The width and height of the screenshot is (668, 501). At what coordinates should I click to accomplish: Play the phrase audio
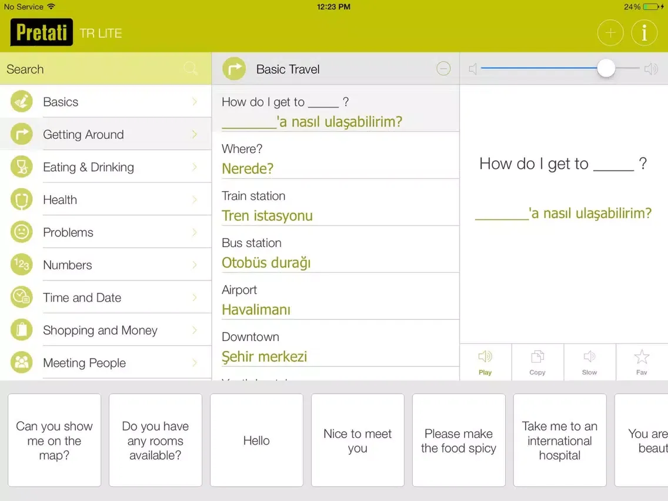(x=485, y=362)
